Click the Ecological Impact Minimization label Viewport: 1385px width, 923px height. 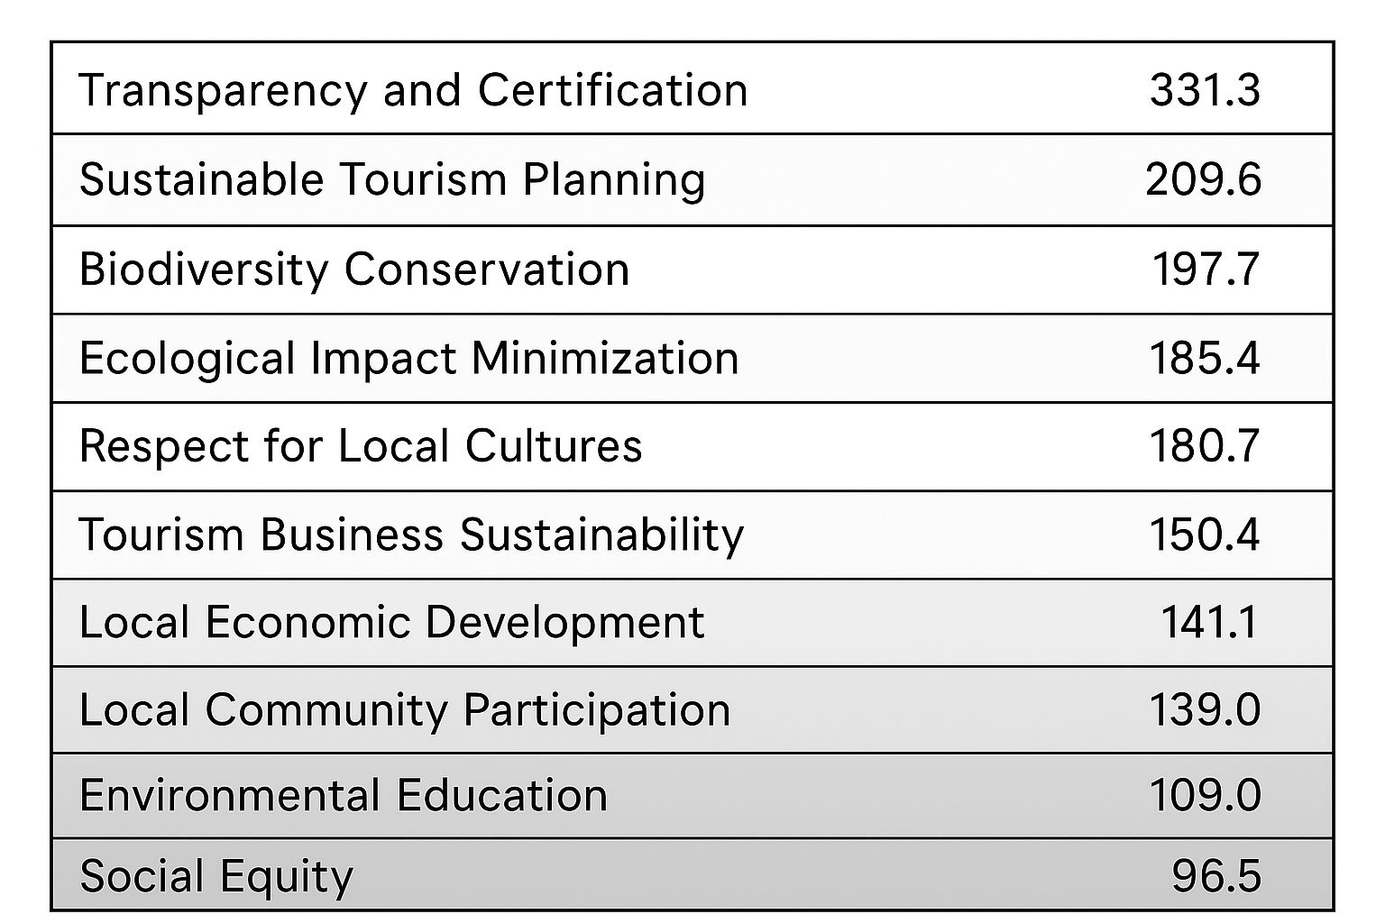point(408,358)
